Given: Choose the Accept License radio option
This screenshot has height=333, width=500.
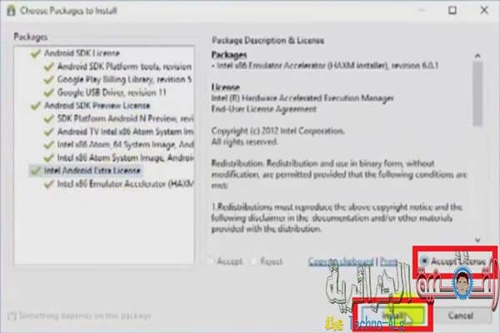Looking at the screenshot, I should click(x=424, y=261).
